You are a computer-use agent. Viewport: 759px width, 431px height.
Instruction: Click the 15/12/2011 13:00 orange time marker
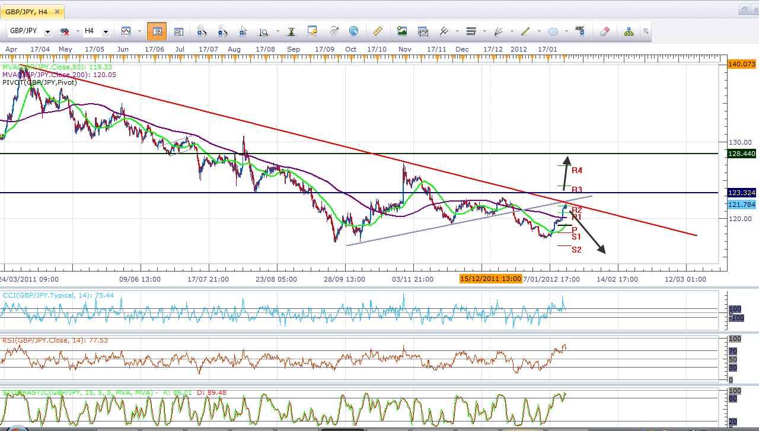[491, 279]
